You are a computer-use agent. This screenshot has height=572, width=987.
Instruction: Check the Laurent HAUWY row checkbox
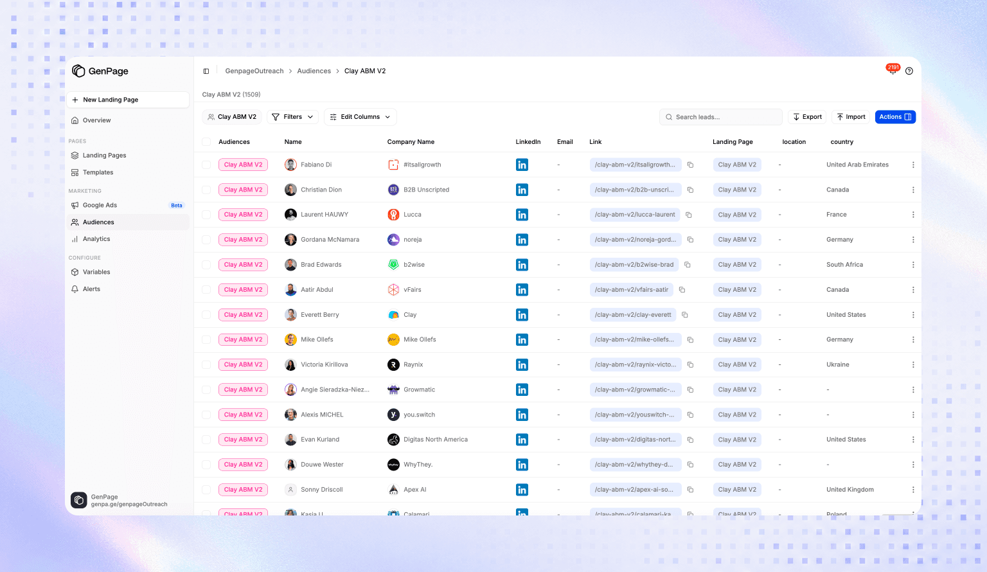[x=206, y=215]
